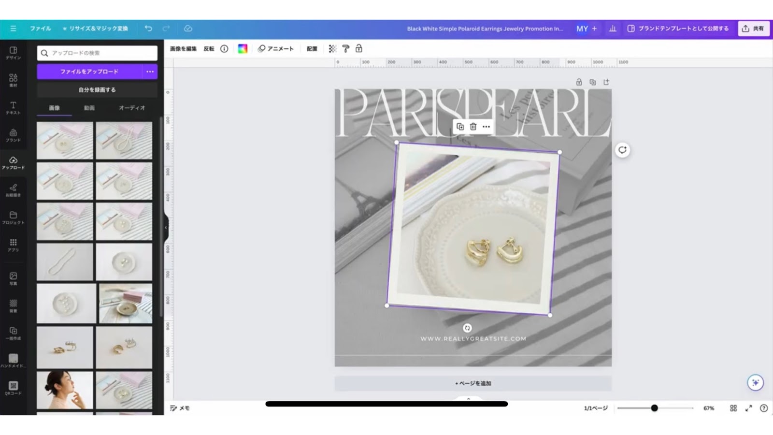Duplicate the page icon above canvas

click(593, 82)
